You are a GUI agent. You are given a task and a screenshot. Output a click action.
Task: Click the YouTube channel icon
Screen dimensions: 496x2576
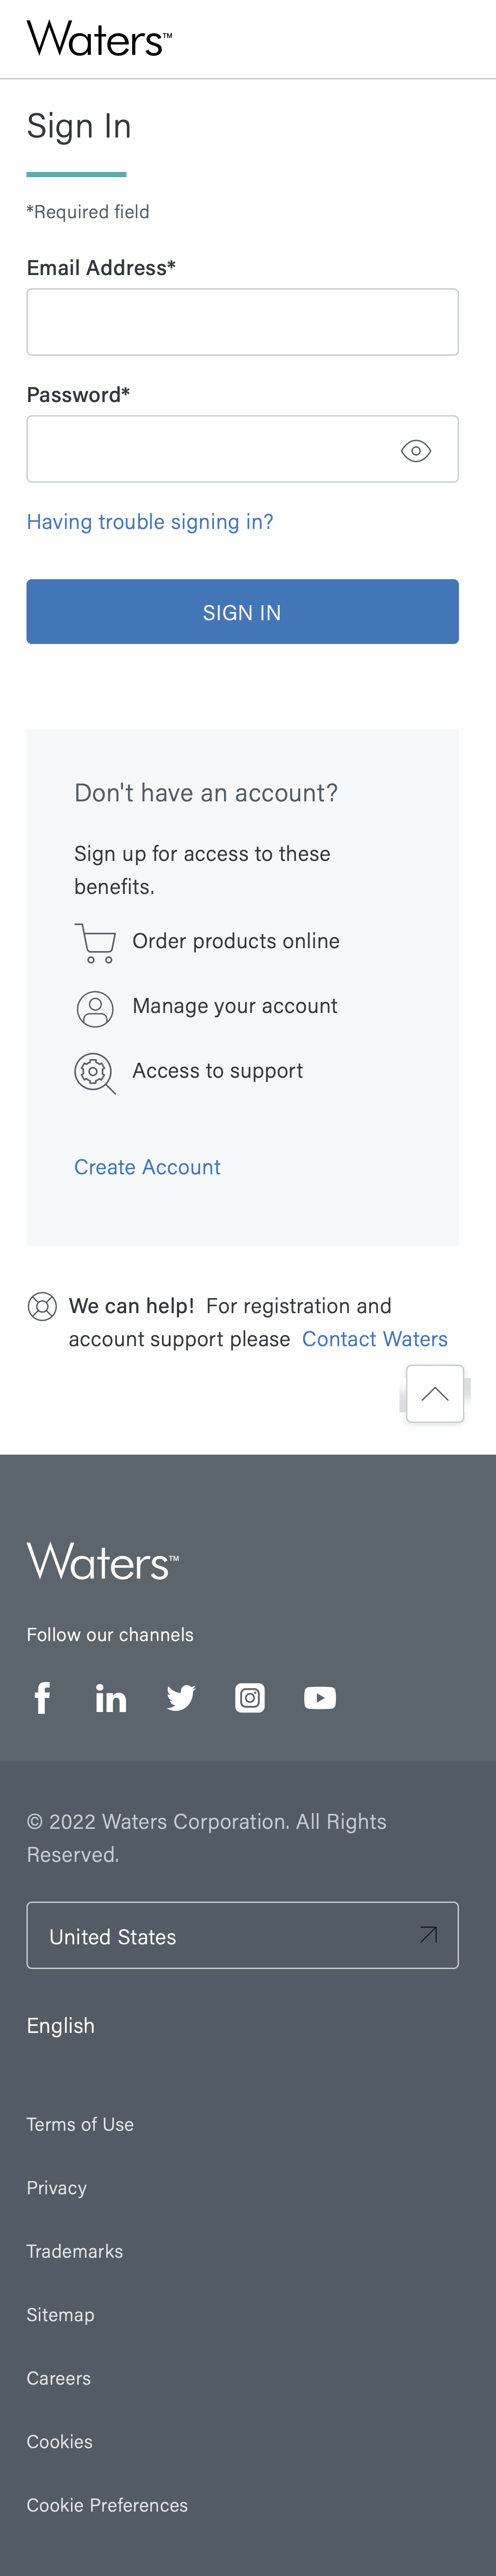tap(320, 1697)
